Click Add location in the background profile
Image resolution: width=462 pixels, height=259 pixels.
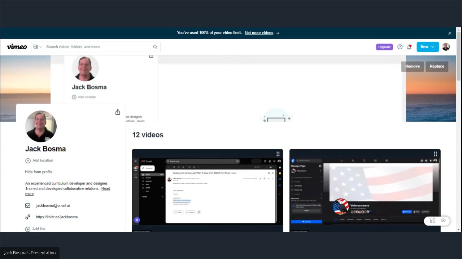pyautogui.click(x=84, y=97)
